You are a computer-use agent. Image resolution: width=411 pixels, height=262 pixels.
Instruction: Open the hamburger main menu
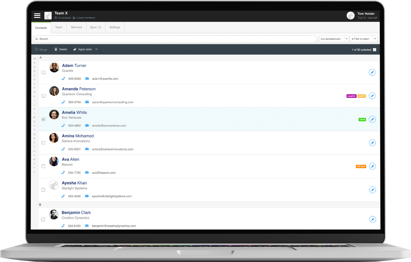coord(37,16)
